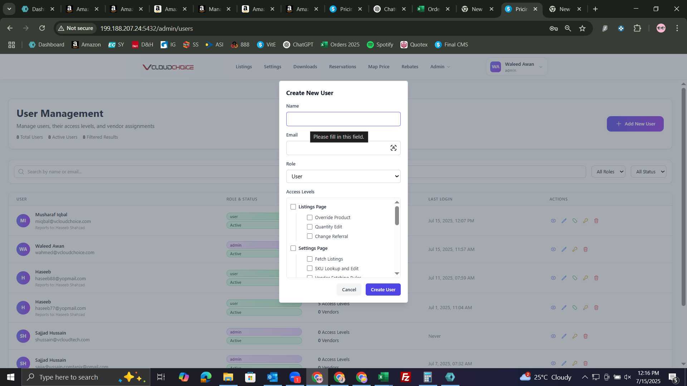Bookmark this page with the star icon

(582, 28)
